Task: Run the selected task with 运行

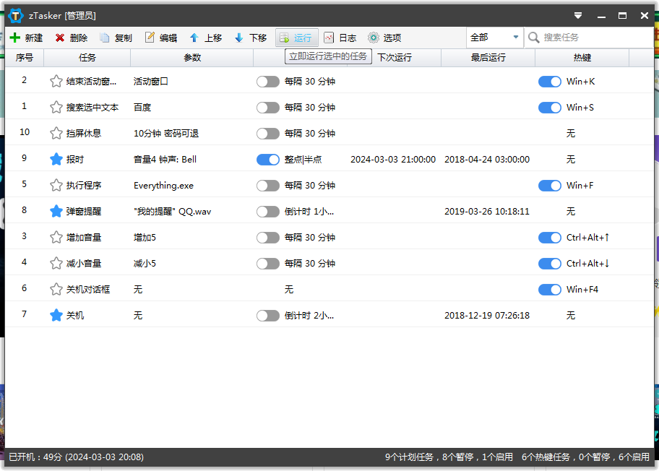Action: pyautogui.click(x=296, y=38)
